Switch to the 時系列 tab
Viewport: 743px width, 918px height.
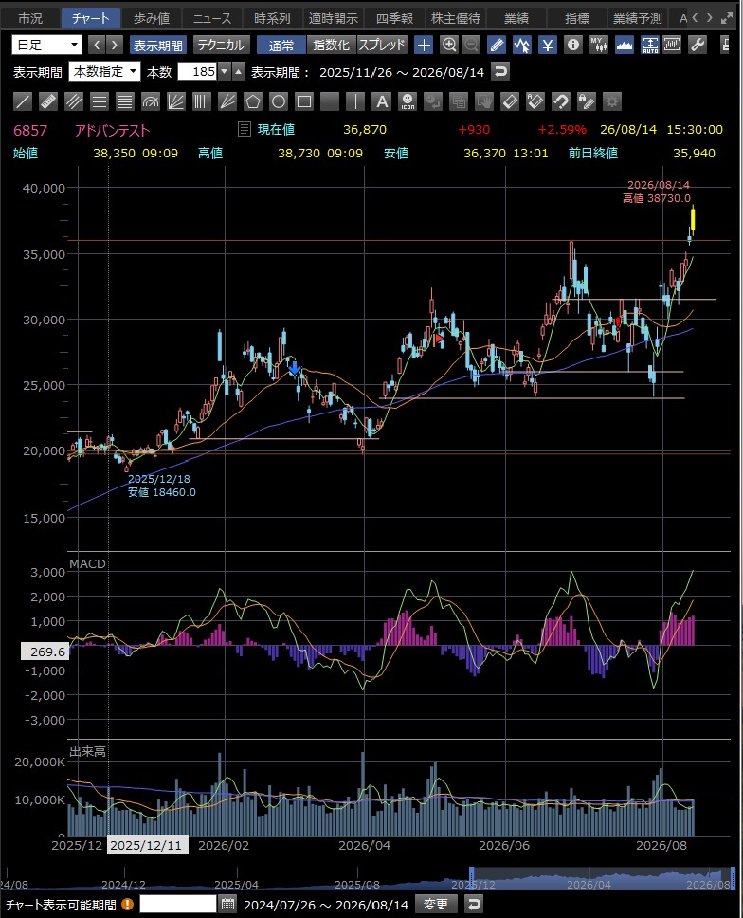coord(273,18)
